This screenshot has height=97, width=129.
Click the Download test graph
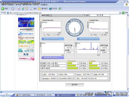[x=51, y=27]
